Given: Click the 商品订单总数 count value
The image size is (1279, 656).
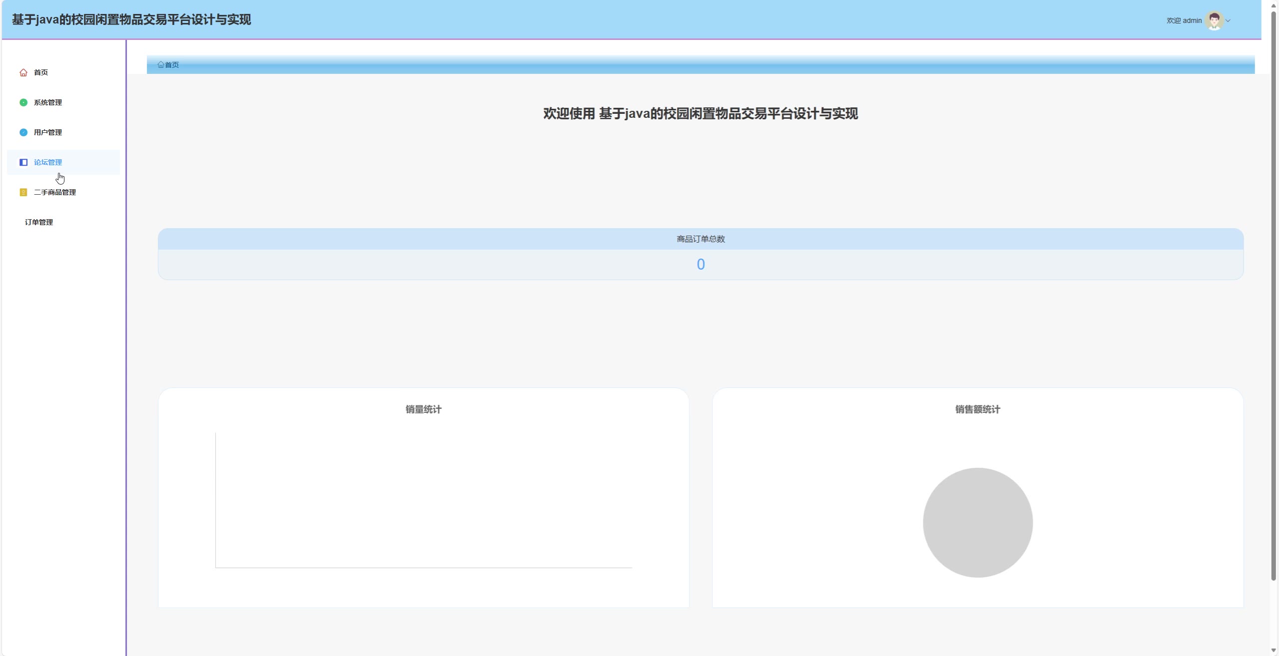Looking at the screenshot, I should [x=700, y=265].
